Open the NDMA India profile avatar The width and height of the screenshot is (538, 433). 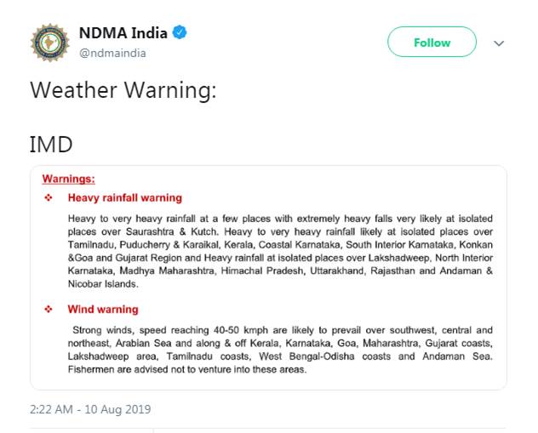click(x=50, y=43)
